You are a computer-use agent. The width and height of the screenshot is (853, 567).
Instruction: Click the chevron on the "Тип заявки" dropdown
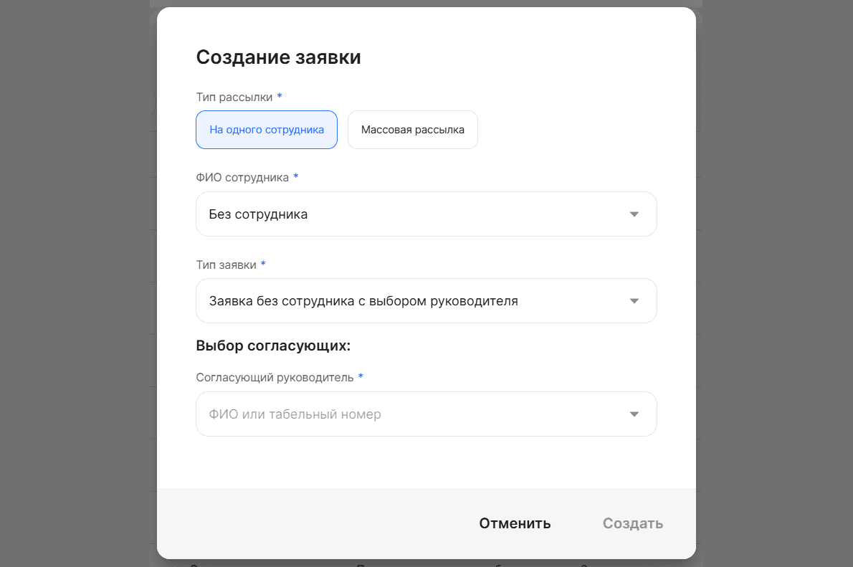coord(634,300)
